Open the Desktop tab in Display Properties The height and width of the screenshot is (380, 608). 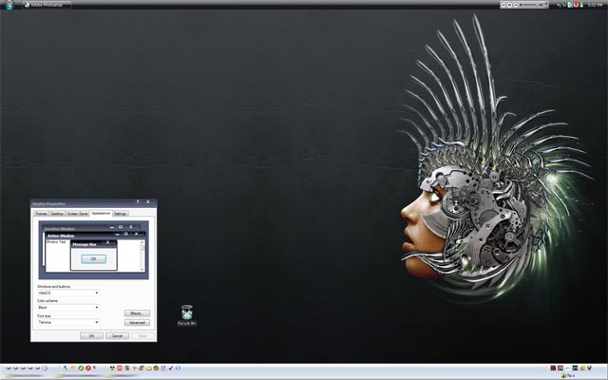coord(57,214)
